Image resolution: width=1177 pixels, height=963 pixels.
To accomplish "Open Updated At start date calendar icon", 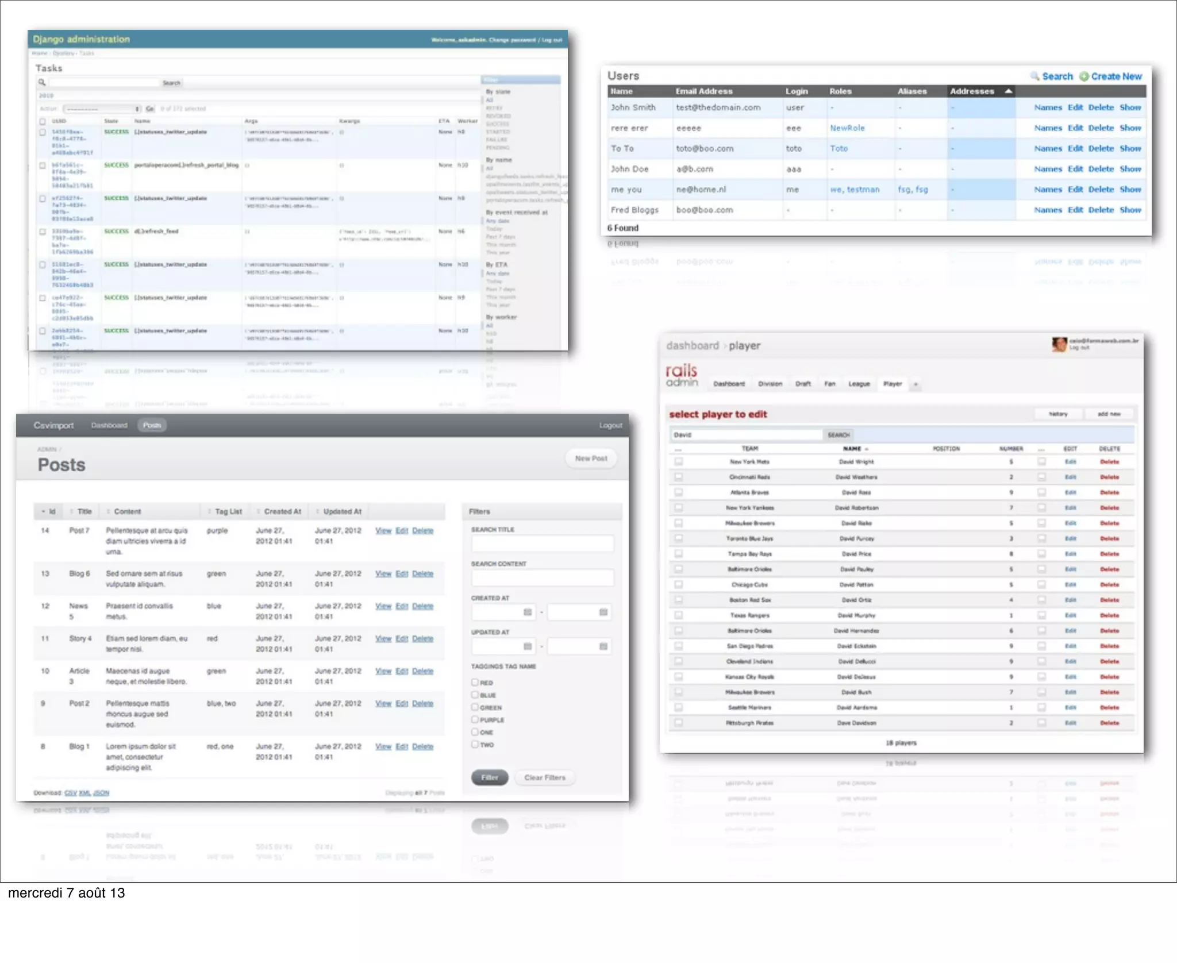I will point(528,646).
